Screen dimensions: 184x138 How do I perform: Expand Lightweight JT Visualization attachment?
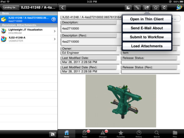pos(29,31)
